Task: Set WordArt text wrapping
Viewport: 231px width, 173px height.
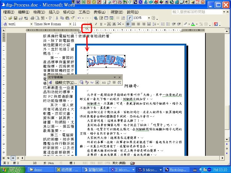Action: [97, 82]
